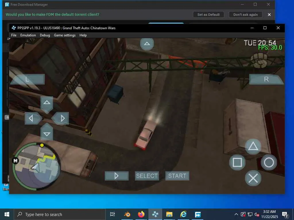
Task: Tap the on-screen L shoulder button
Action: pyautogui.click(x=27, y=79)
